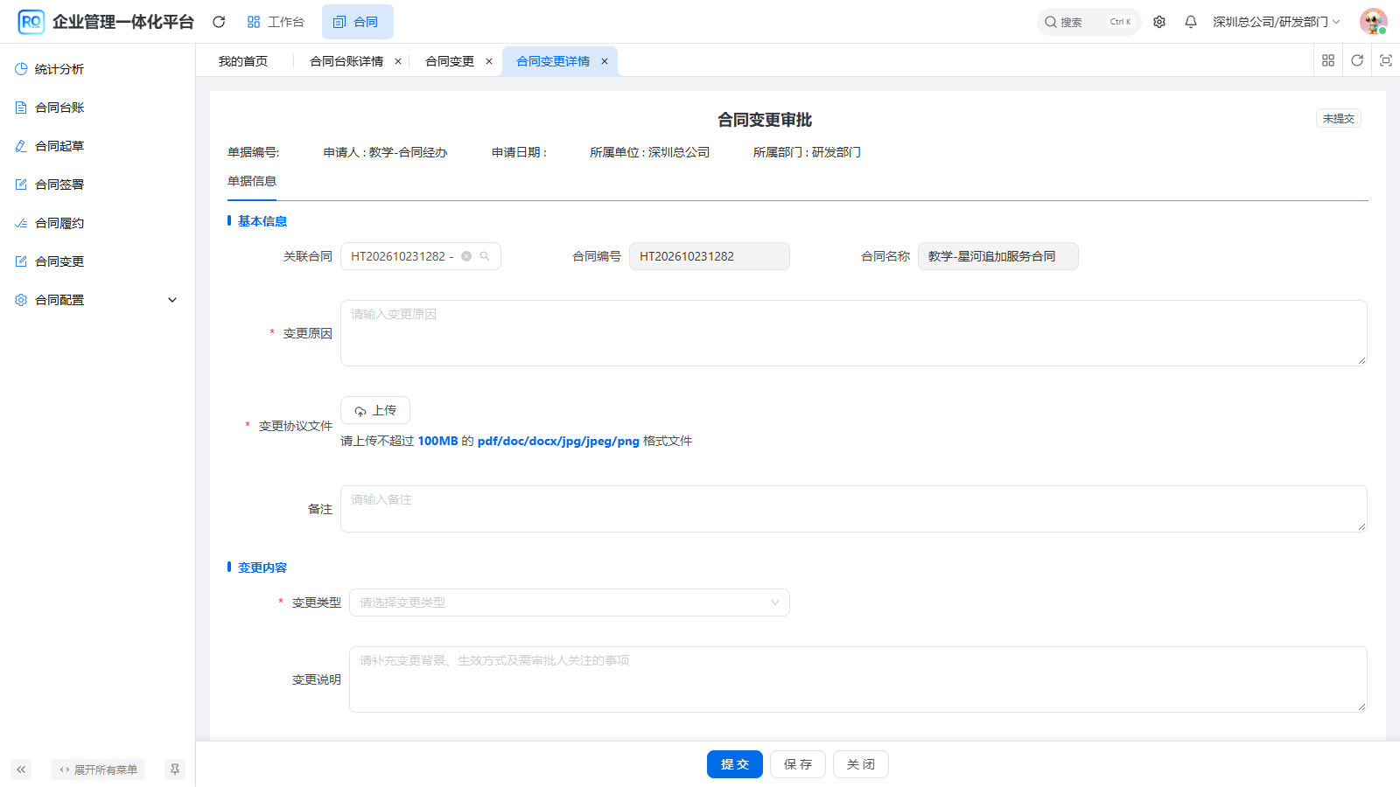Close the 合同变更 tab
Image resolution: width=1400 pixels, height=787 pixels.
489,61
